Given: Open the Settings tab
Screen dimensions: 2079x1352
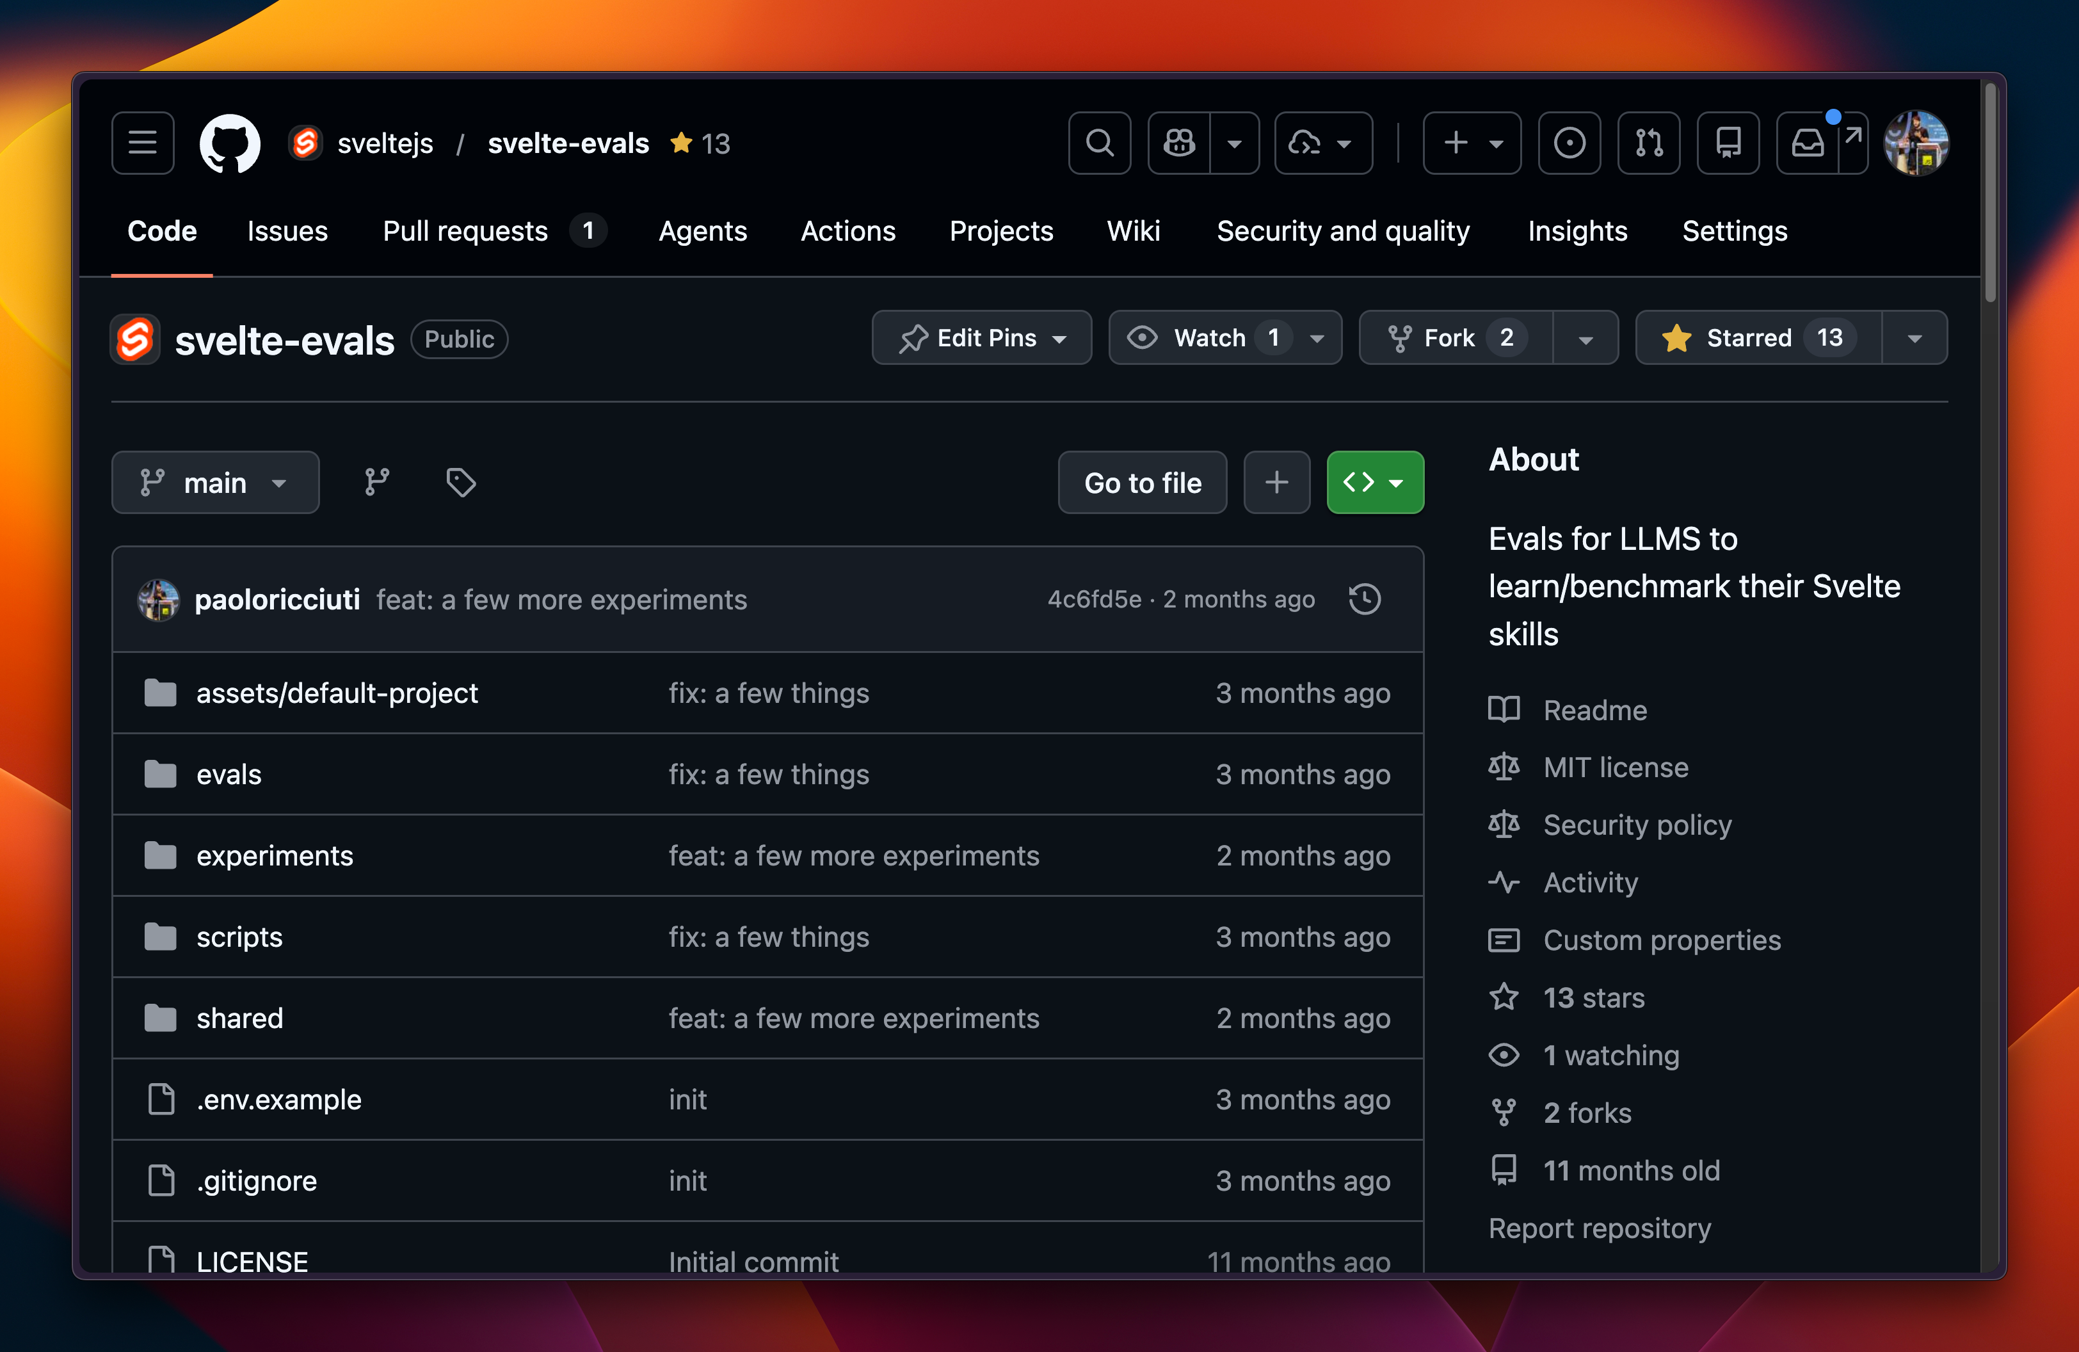Looking at the screenshot, I should coord(1735,230).
